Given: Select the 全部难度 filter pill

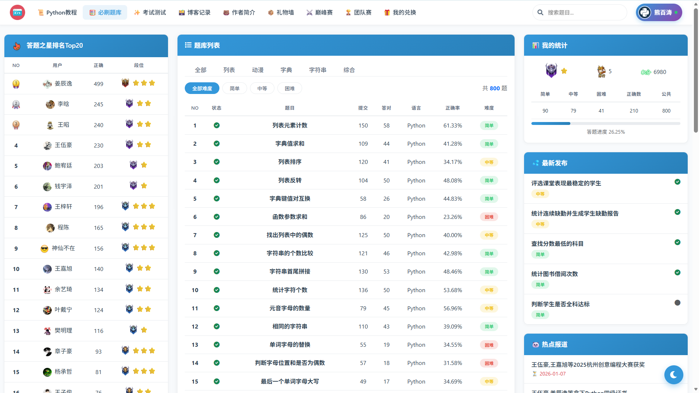Looking at the screenshot, I should click(x=202, y=89).
